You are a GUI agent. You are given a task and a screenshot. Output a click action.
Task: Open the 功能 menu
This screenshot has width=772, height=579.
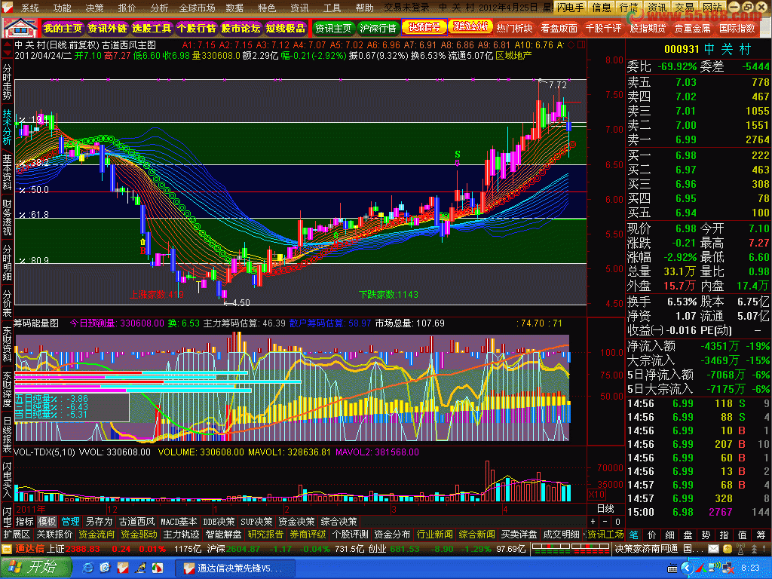[x=63, y=8]
